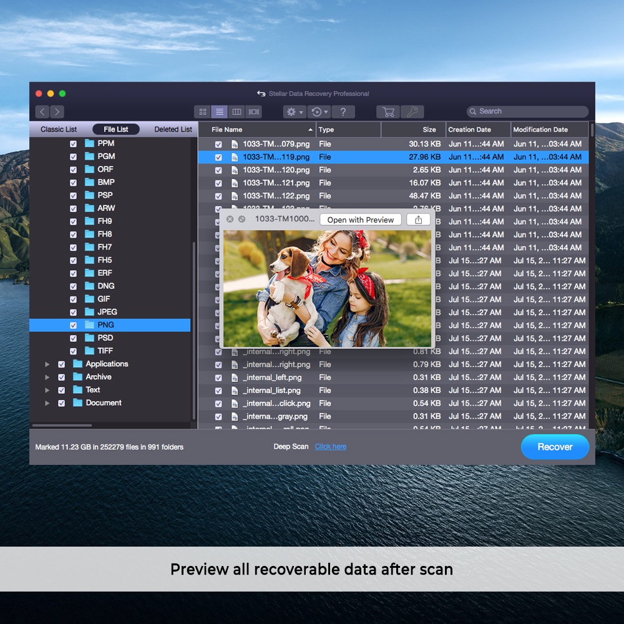Image resolution: width=624 pixels, height=624 pixels.
Task: Click the activation key icon
Action: point(412,112)
